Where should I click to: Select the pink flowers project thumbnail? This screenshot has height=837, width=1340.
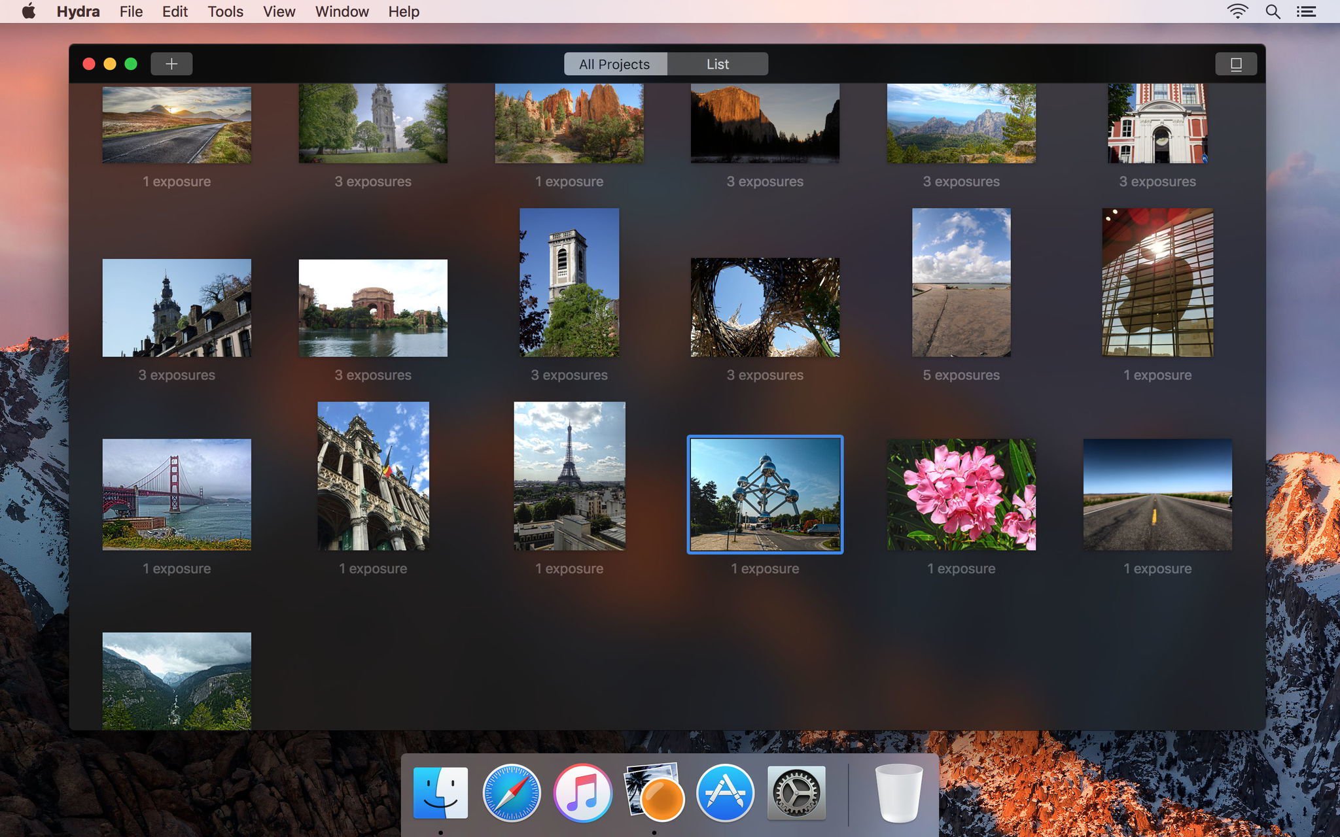pos(961,494)
